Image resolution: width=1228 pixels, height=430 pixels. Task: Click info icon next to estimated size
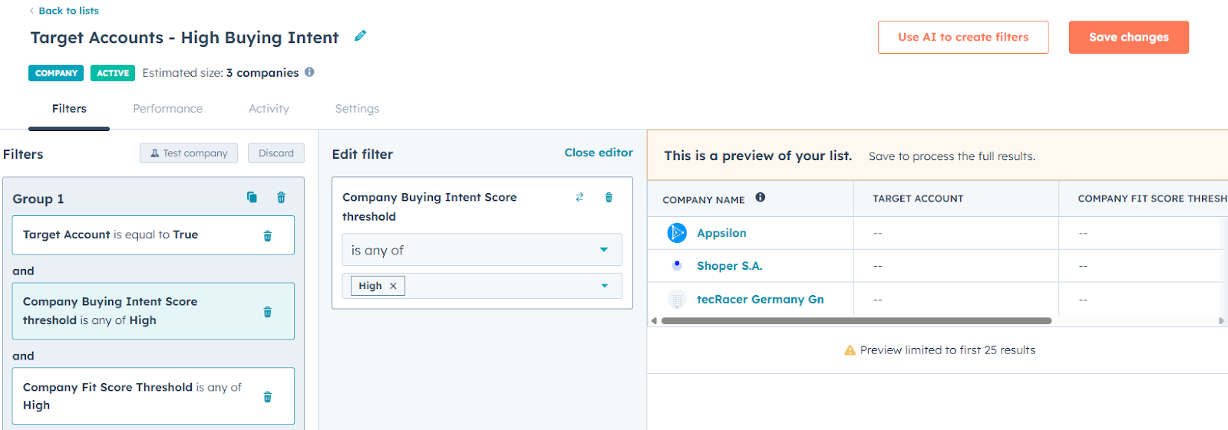[309, 72]
